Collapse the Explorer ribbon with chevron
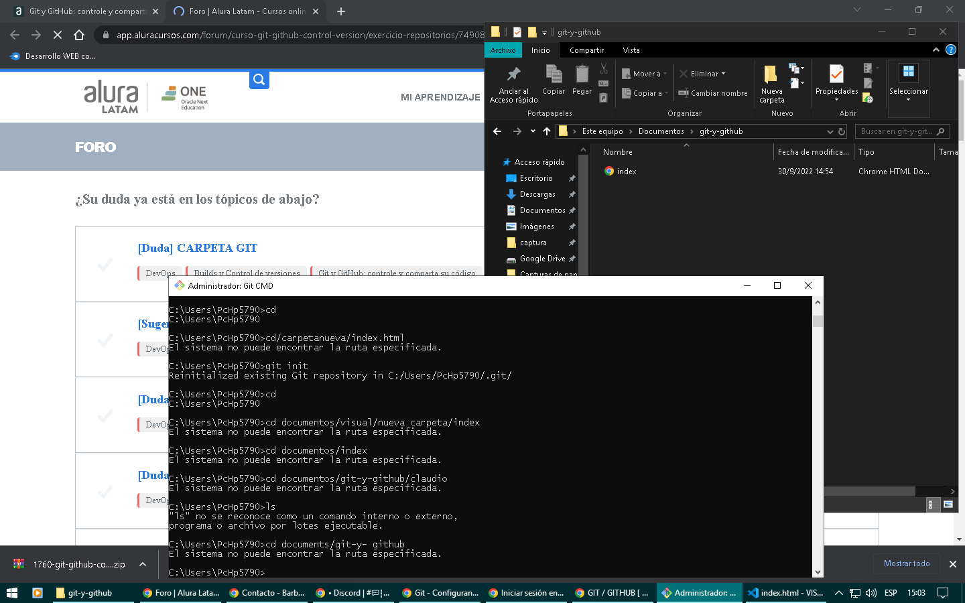Viewport: 965px width, 603px height. 936,50
